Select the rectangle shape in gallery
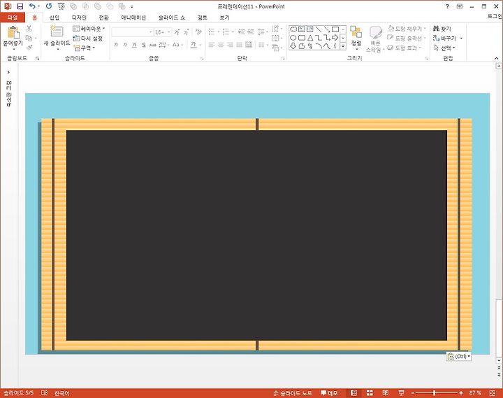Image resolution: width=503 pixels, height=398 pixels. 335,29
